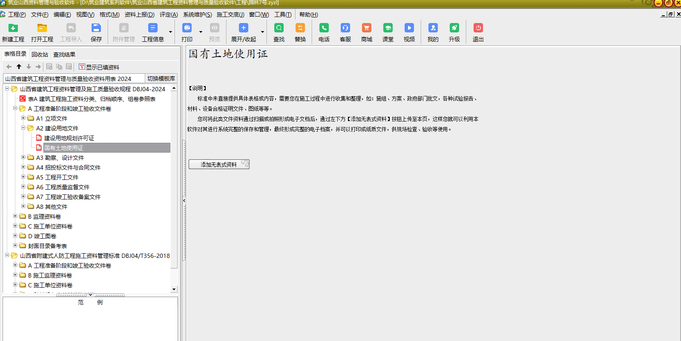
Task: Open 工程信息 project info
Action: click(152, 29)
